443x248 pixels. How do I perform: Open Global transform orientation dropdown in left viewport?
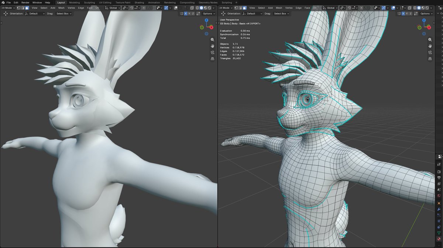point(113,8)
